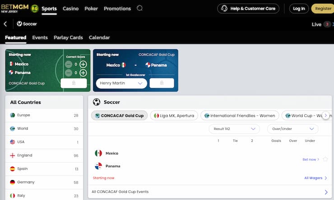Open the USA country row
The width and height of the screenshot is (334, 200).
point(44,142)
